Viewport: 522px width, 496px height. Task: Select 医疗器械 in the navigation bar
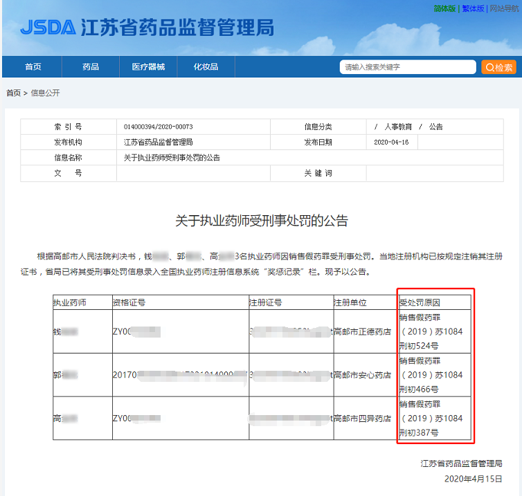[x=148, y=67]
